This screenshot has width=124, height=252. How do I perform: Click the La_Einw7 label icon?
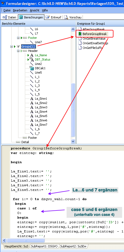[x=32, y=125]
